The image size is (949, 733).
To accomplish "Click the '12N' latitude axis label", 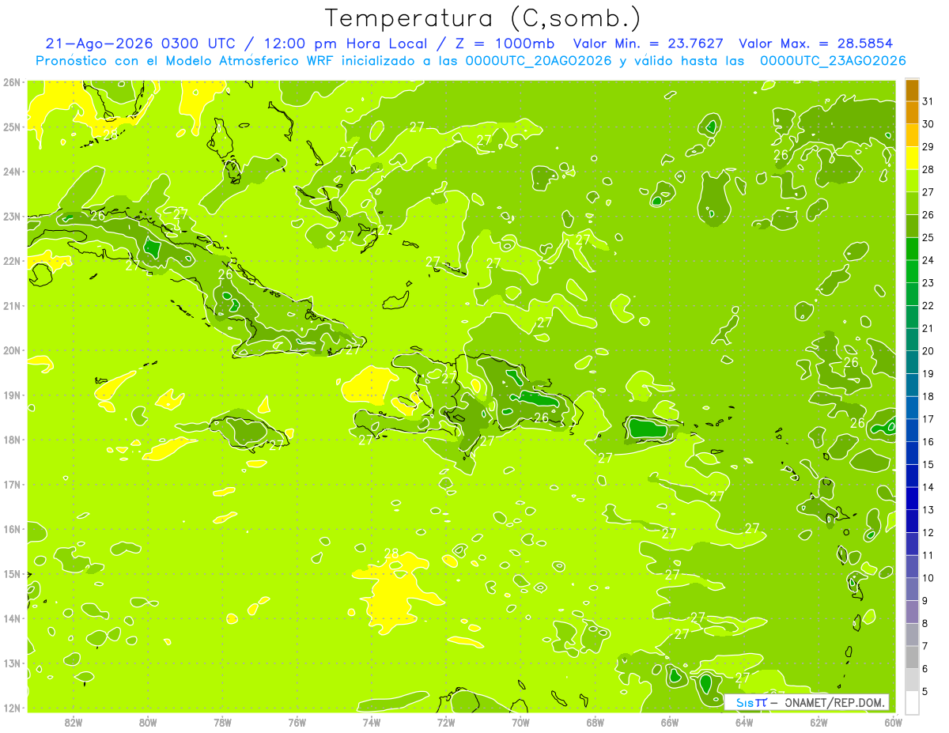I will (x=12, y=708).
